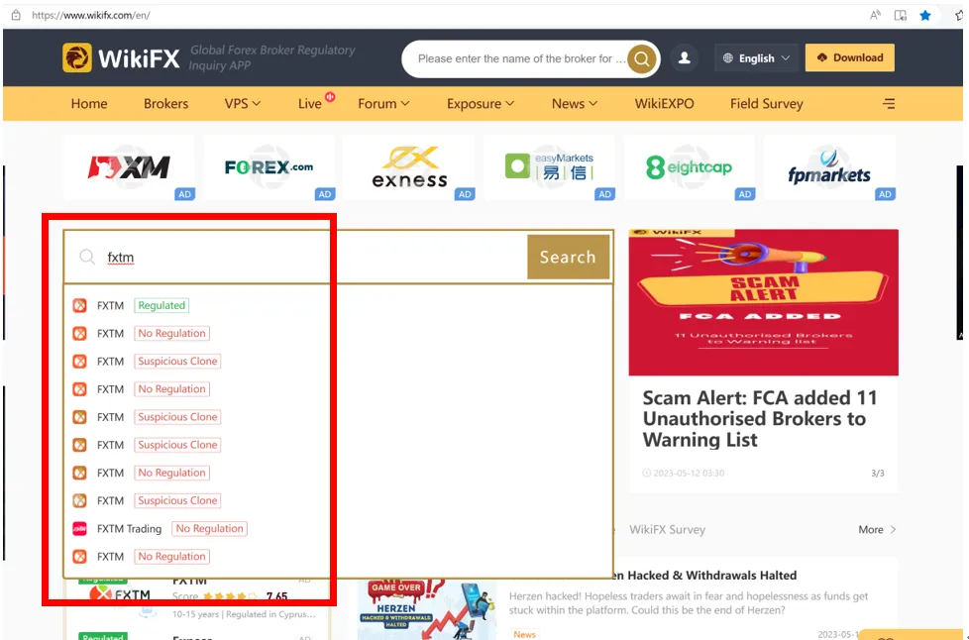Click the WikiFX Survey heading
Image resolution: width=969 pixels, height=640 pixels.
point(667,529)
